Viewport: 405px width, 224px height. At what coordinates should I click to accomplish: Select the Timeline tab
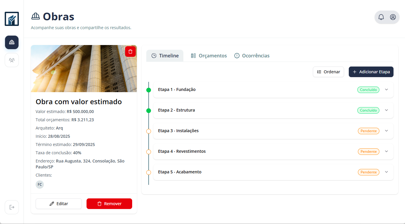point(165,56)
